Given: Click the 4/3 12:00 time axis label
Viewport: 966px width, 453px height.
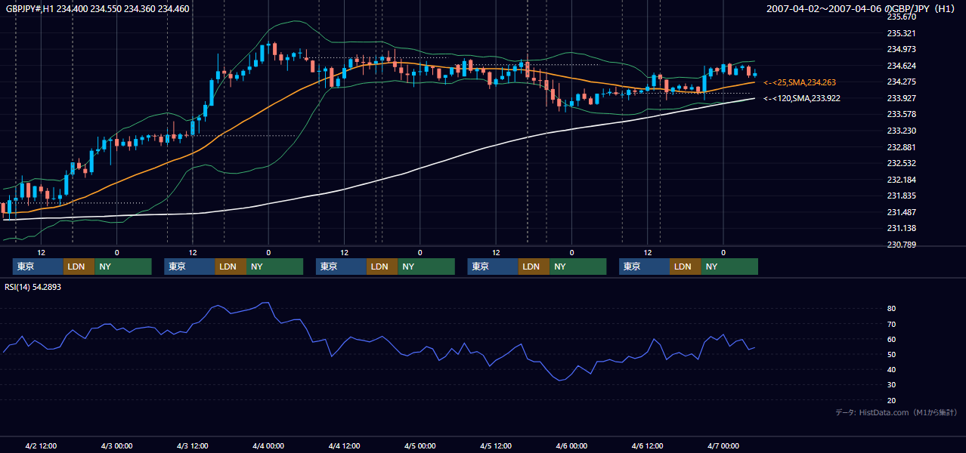Looking at the screenshot, I should coord(193,445).
